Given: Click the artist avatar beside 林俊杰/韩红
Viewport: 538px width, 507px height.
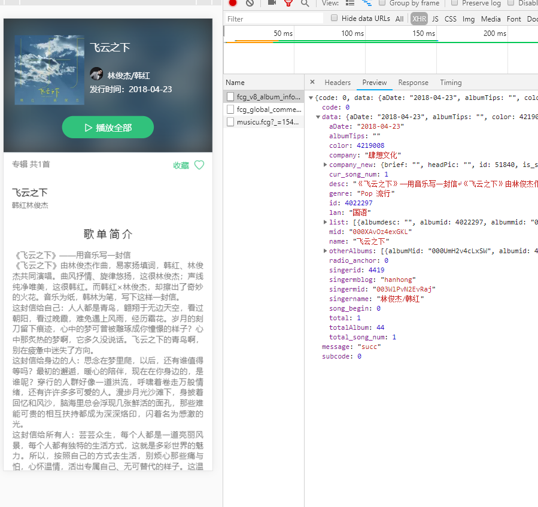Looking at the screenshot, I should coord(96,74).
